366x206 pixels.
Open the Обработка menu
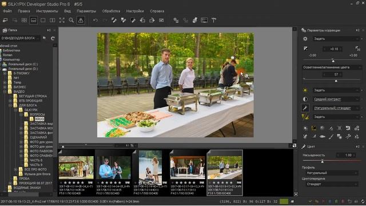pos(111,11)
